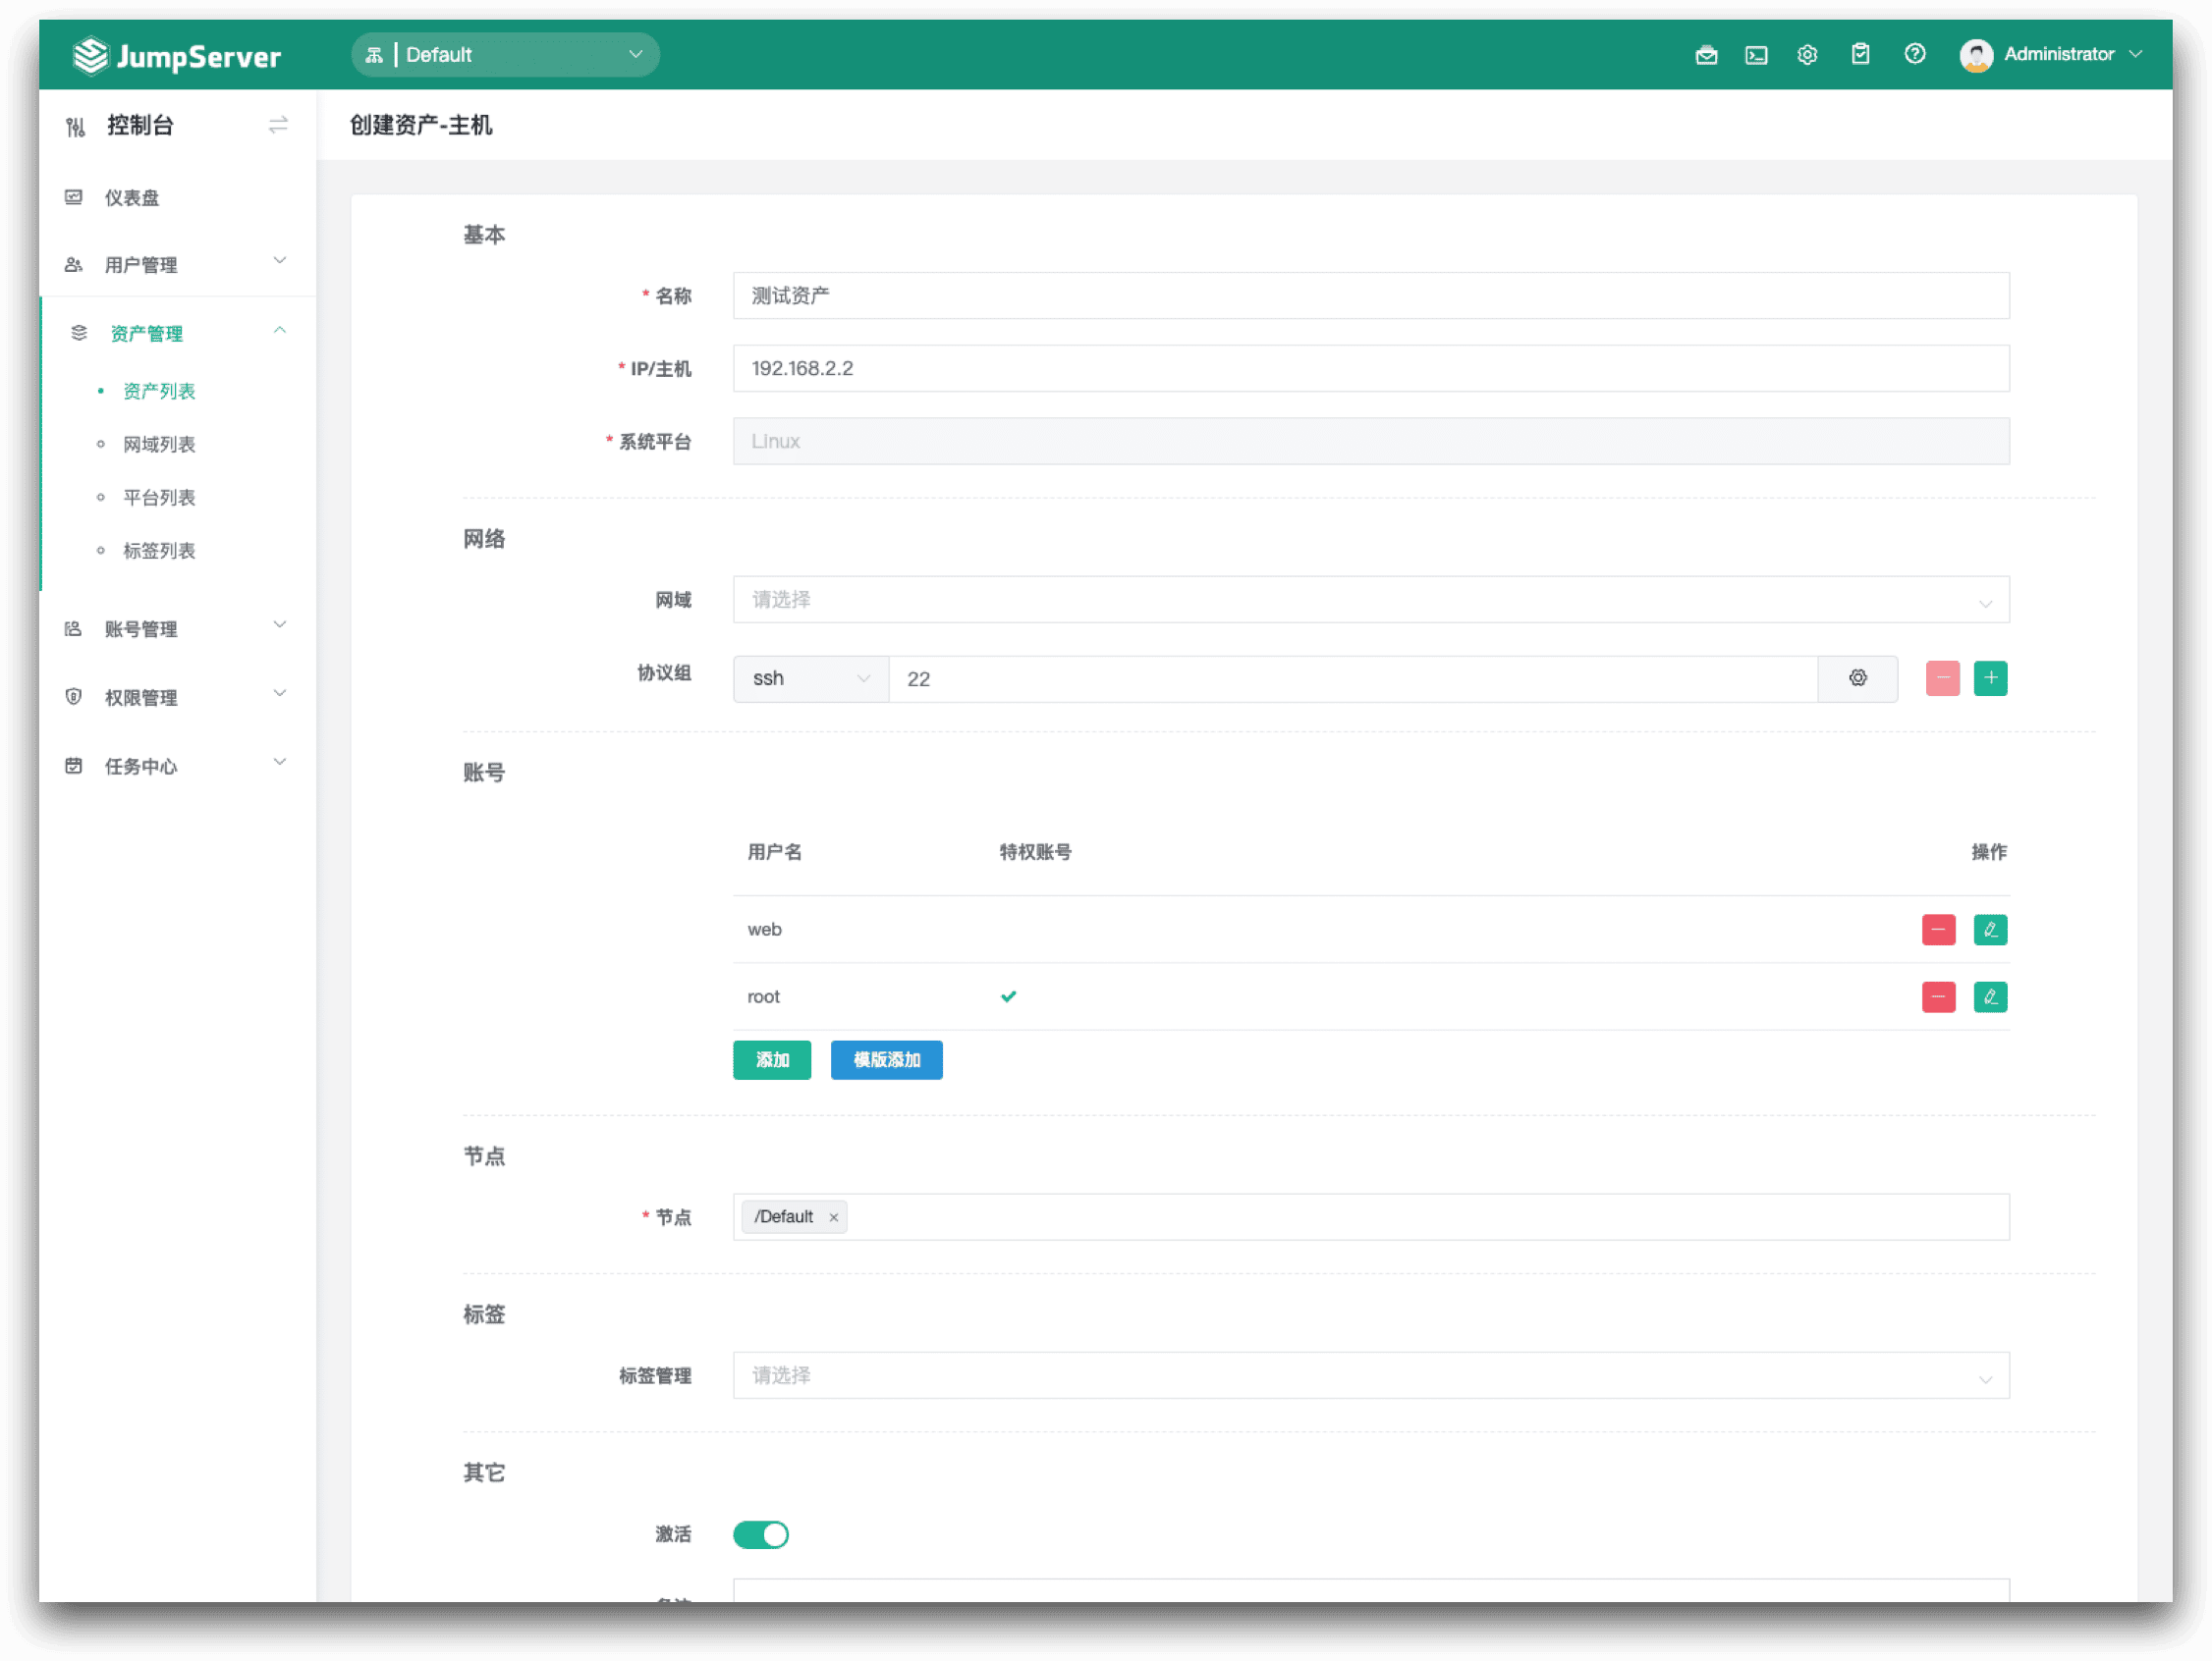This screenshot has width=2212, height=1661.
Task: Click the Administrator avatar
Action: [1976, 55]
